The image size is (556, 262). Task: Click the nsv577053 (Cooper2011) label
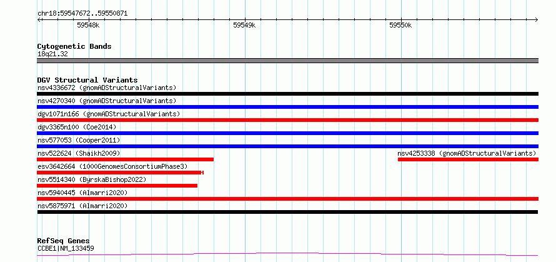coord(79,140)
